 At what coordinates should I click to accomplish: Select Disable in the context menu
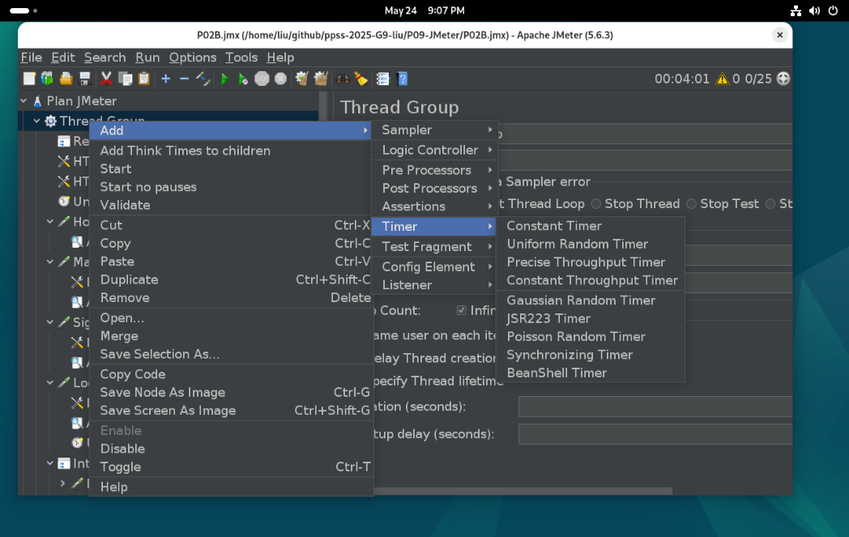231,449
